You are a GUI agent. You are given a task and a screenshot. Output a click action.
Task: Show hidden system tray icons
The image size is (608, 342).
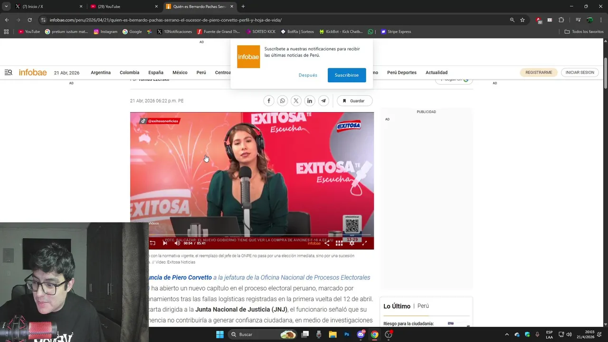tap(506, 334)
